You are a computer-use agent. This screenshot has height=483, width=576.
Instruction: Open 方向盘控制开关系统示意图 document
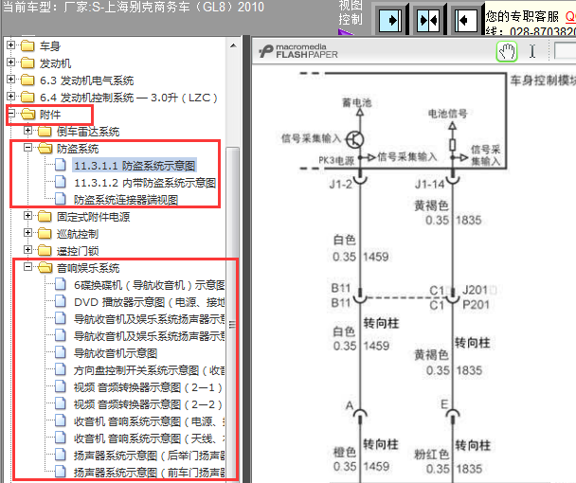point(149,370)
